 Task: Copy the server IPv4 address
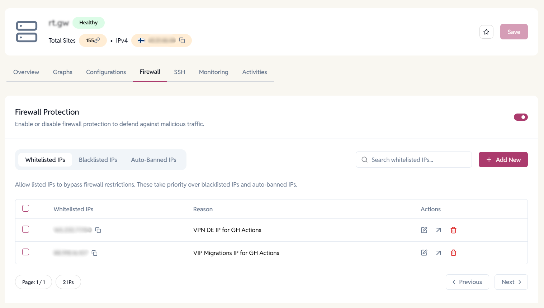(x=182, y=40)
